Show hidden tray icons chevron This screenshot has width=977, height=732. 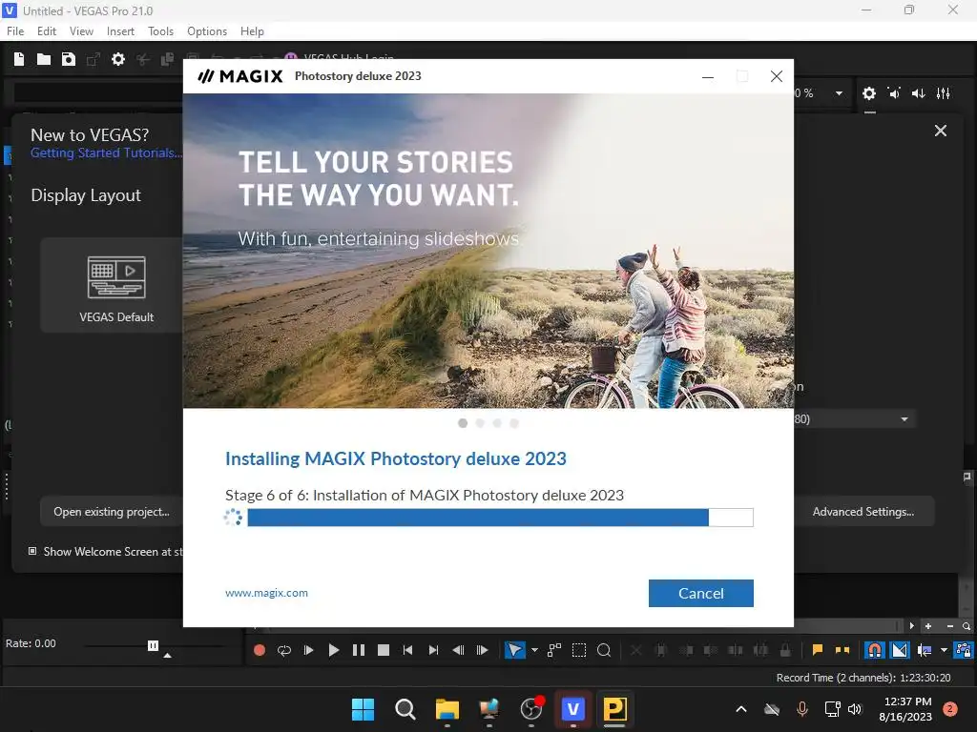[741, 709]
